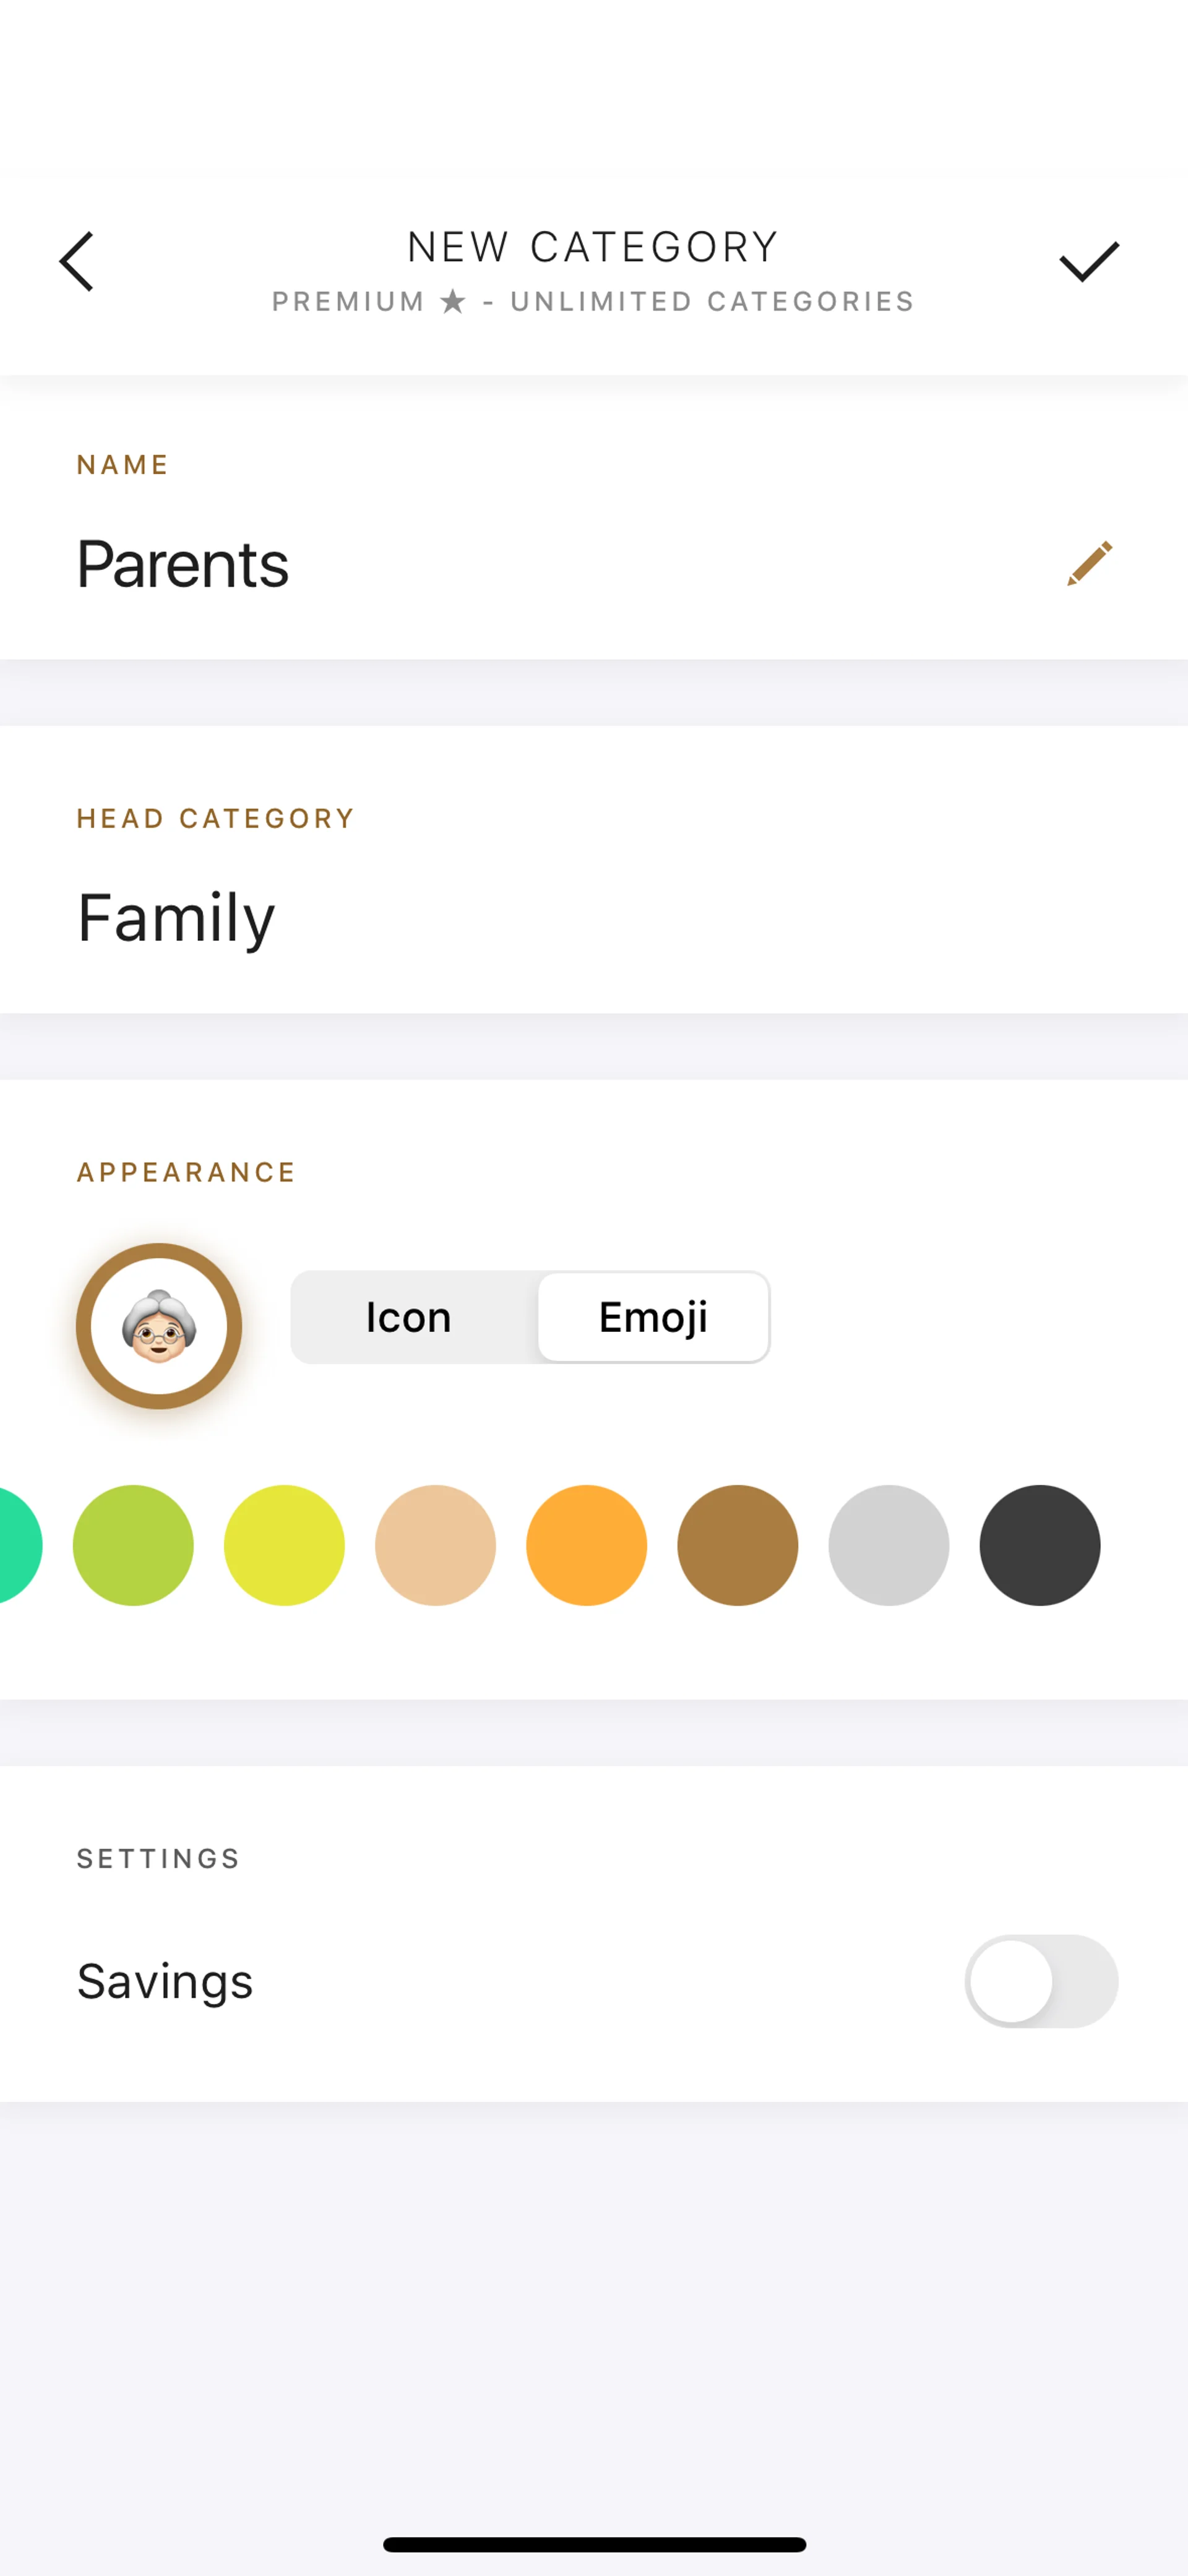Tap the Savings label

pos(165,1981)
